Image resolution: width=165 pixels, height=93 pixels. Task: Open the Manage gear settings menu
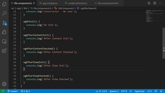pyautogui.click(x=4, y=84)
